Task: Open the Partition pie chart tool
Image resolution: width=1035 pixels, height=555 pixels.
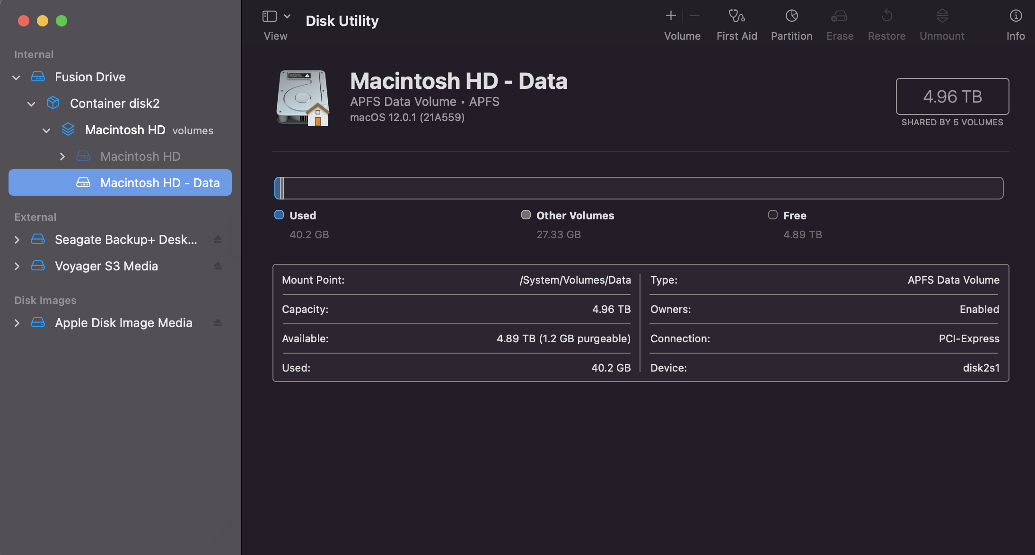Action: point(791,16)
